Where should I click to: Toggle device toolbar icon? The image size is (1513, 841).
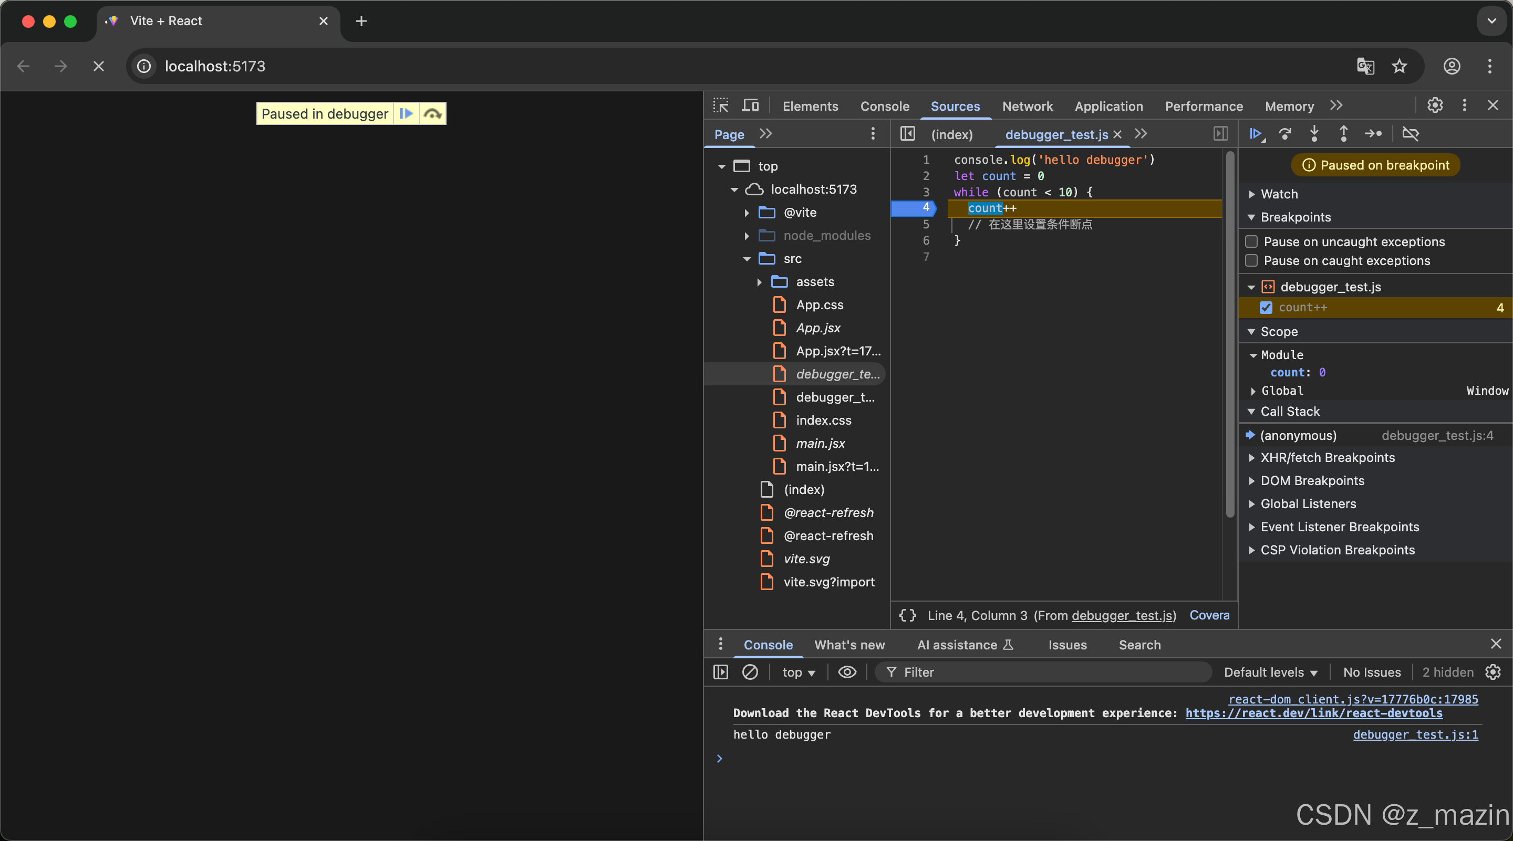point(750,106)
